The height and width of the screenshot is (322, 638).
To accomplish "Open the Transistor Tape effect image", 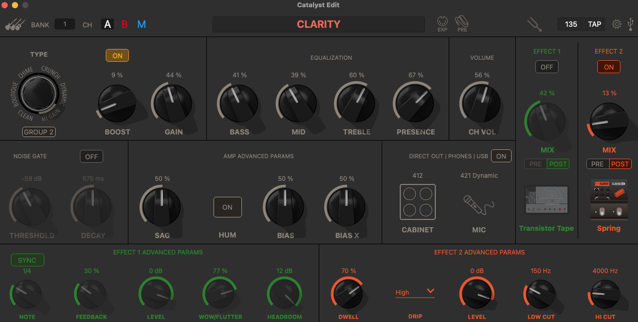I will point(547,200).
